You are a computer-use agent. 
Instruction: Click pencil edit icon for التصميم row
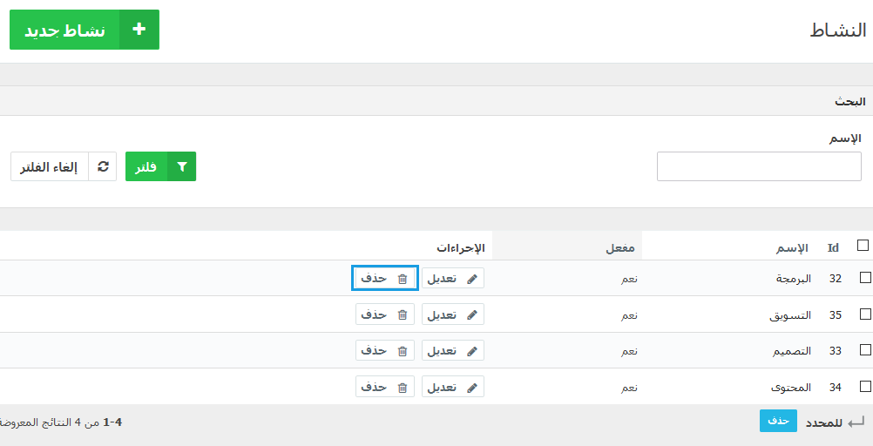(x=472, y=351)
